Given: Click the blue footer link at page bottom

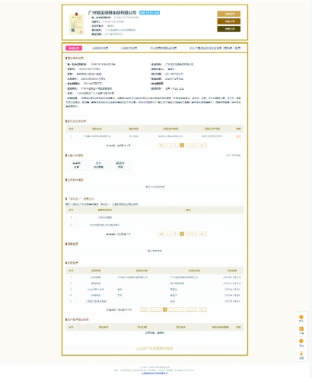Looking at the screenshot, I should point(154,373).
